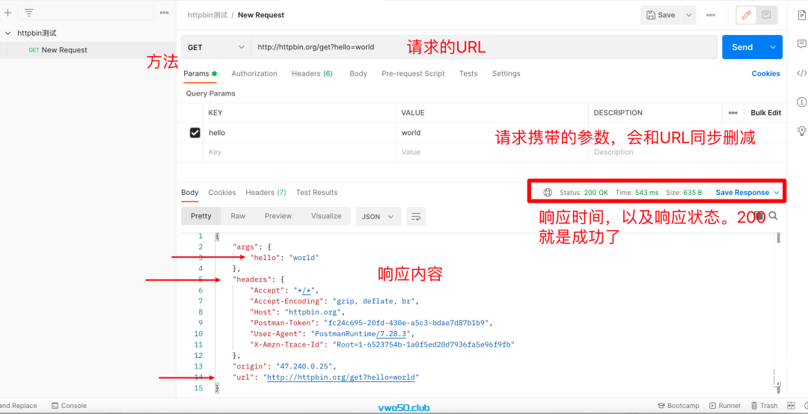Select the response Body tab
The height and width of the screenshot is (414, 808).
pyautogui.click(x=189, y=193)
